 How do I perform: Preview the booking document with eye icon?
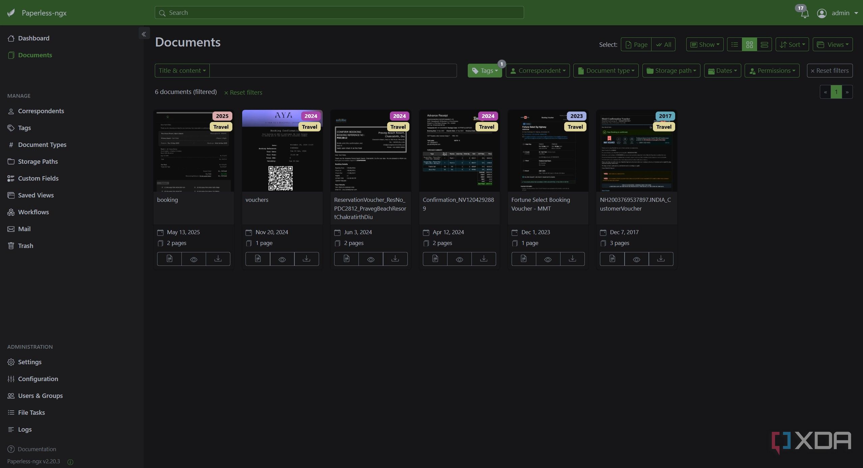194,259
